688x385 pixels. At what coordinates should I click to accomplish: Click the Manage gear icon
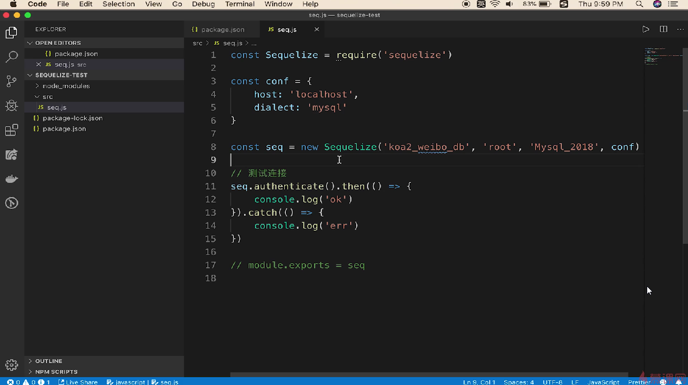pyautogui.click(x=11, y=365)
